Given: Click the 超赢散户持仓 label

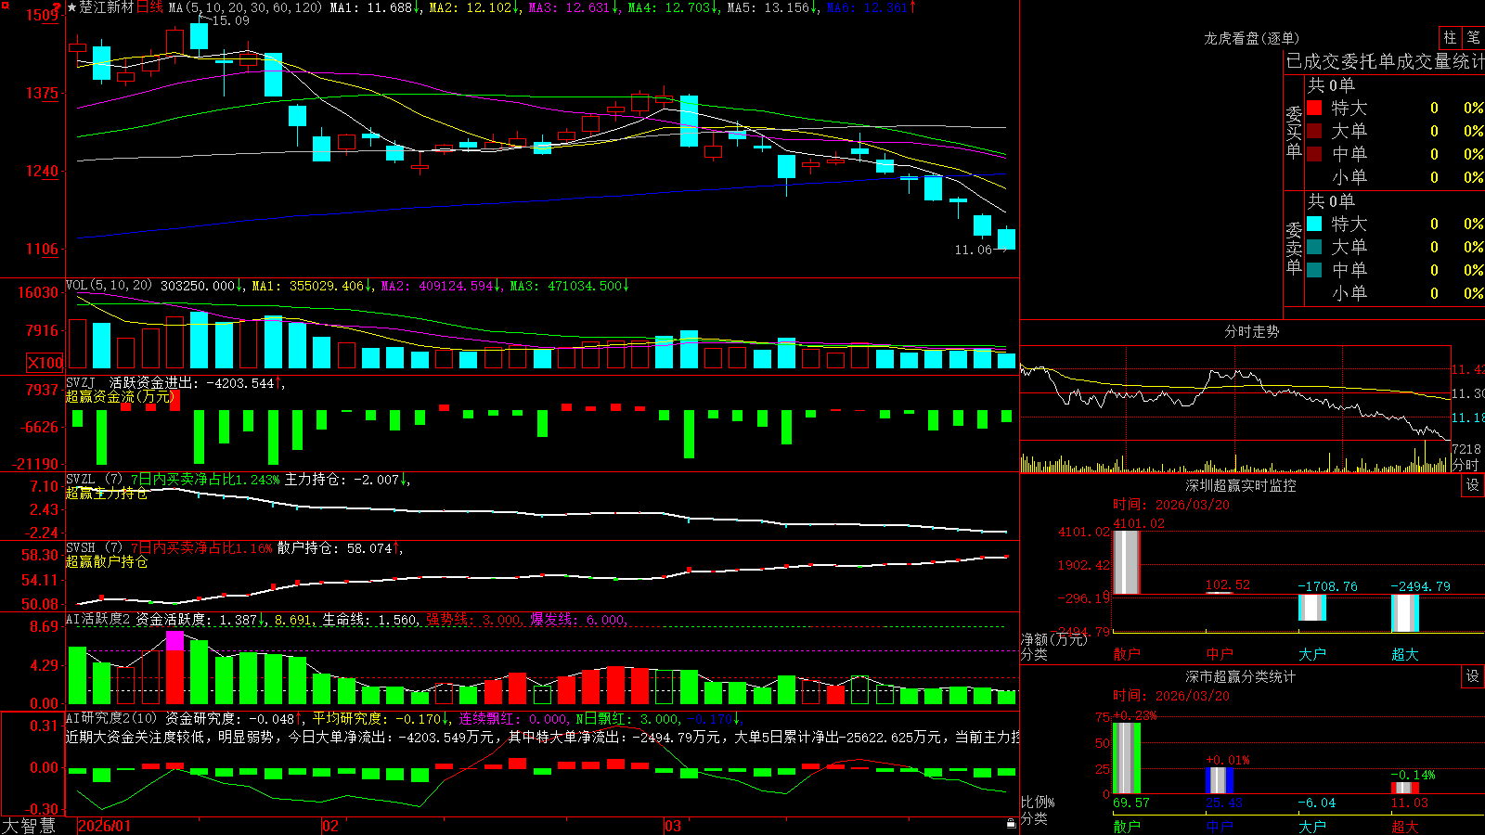Looking at the screenshot, I should [x=107, y=561].
